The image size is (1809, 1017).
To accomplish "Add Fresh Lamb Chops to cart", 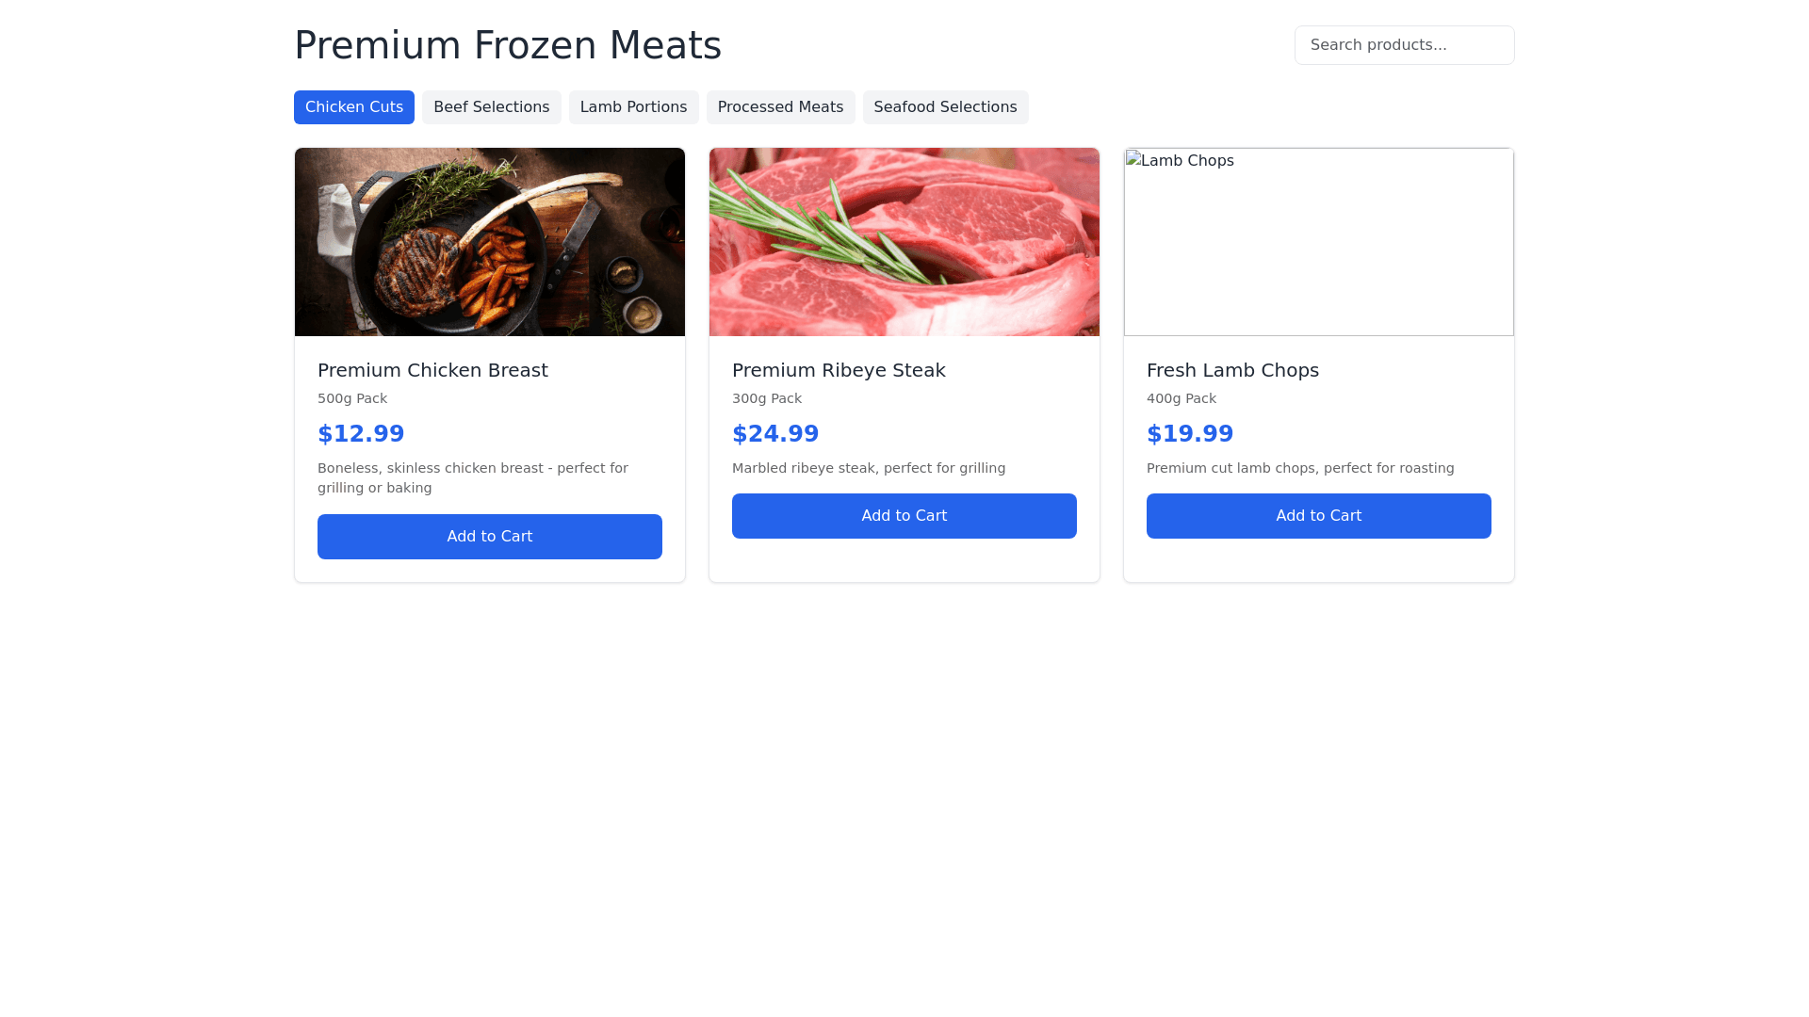I will click(x=1319, y=516).
